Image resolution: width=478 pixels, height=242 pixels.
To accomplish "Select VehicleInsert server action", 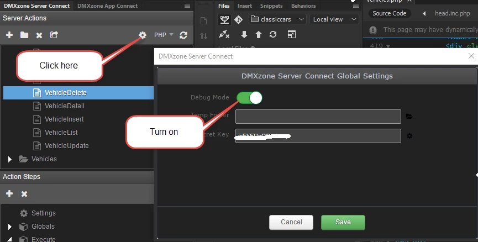I will (64, 119).
